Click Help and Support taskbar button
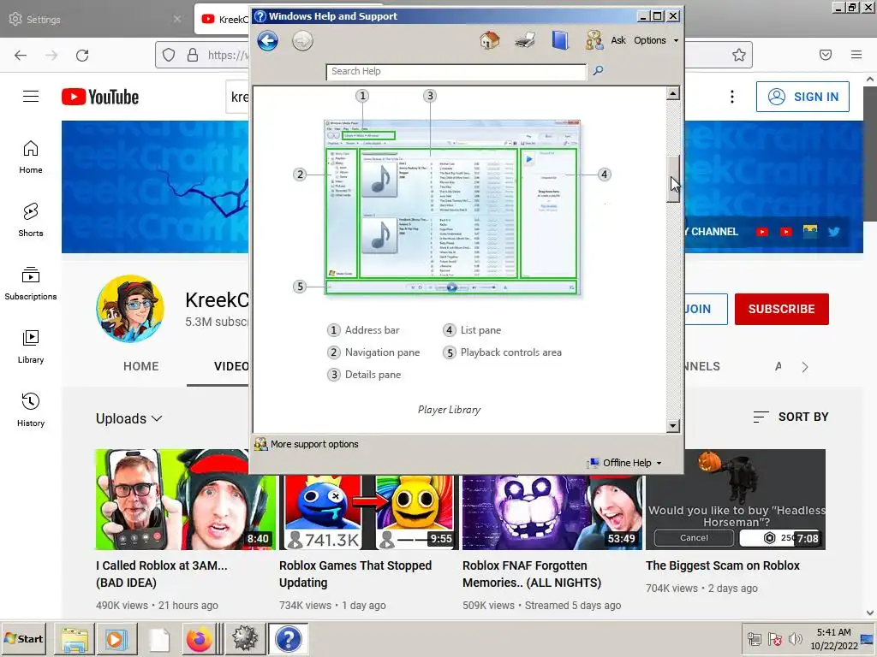877x657 pixels. [288, 638]
